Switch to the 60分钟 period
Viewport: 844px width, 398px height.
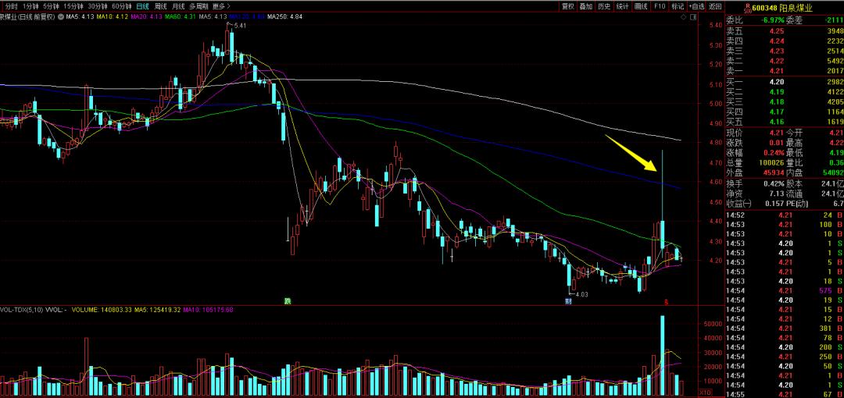pos(122,6)
